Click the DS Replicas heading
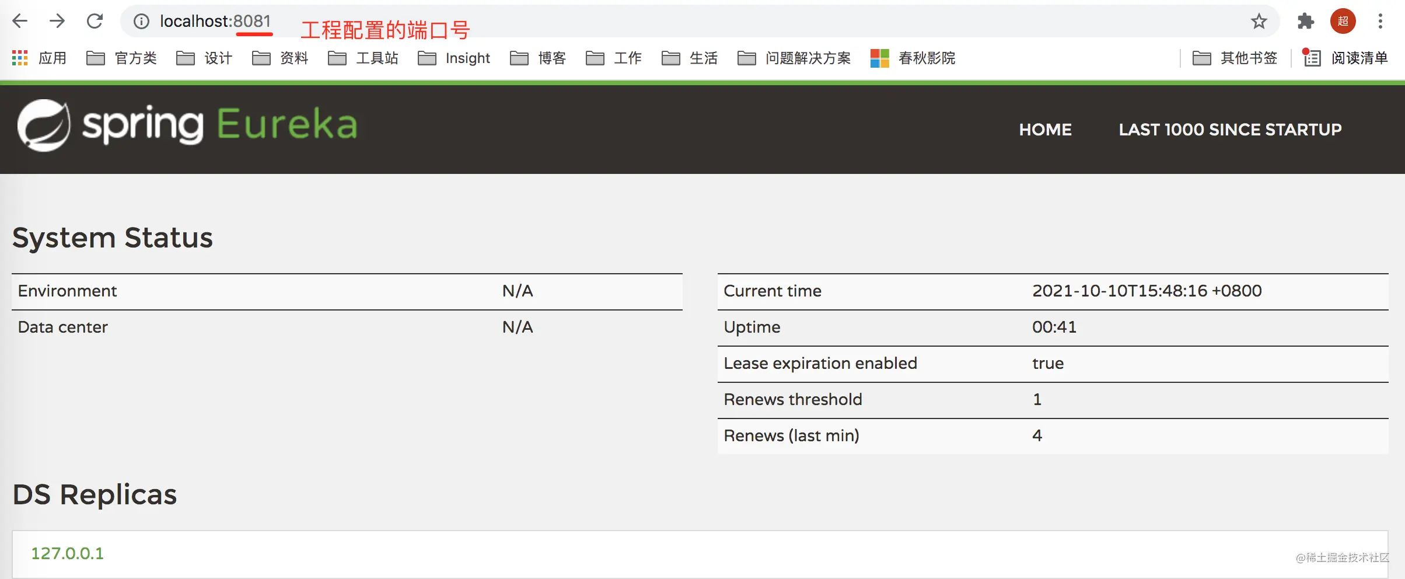1405x579 pixels. 95,494
